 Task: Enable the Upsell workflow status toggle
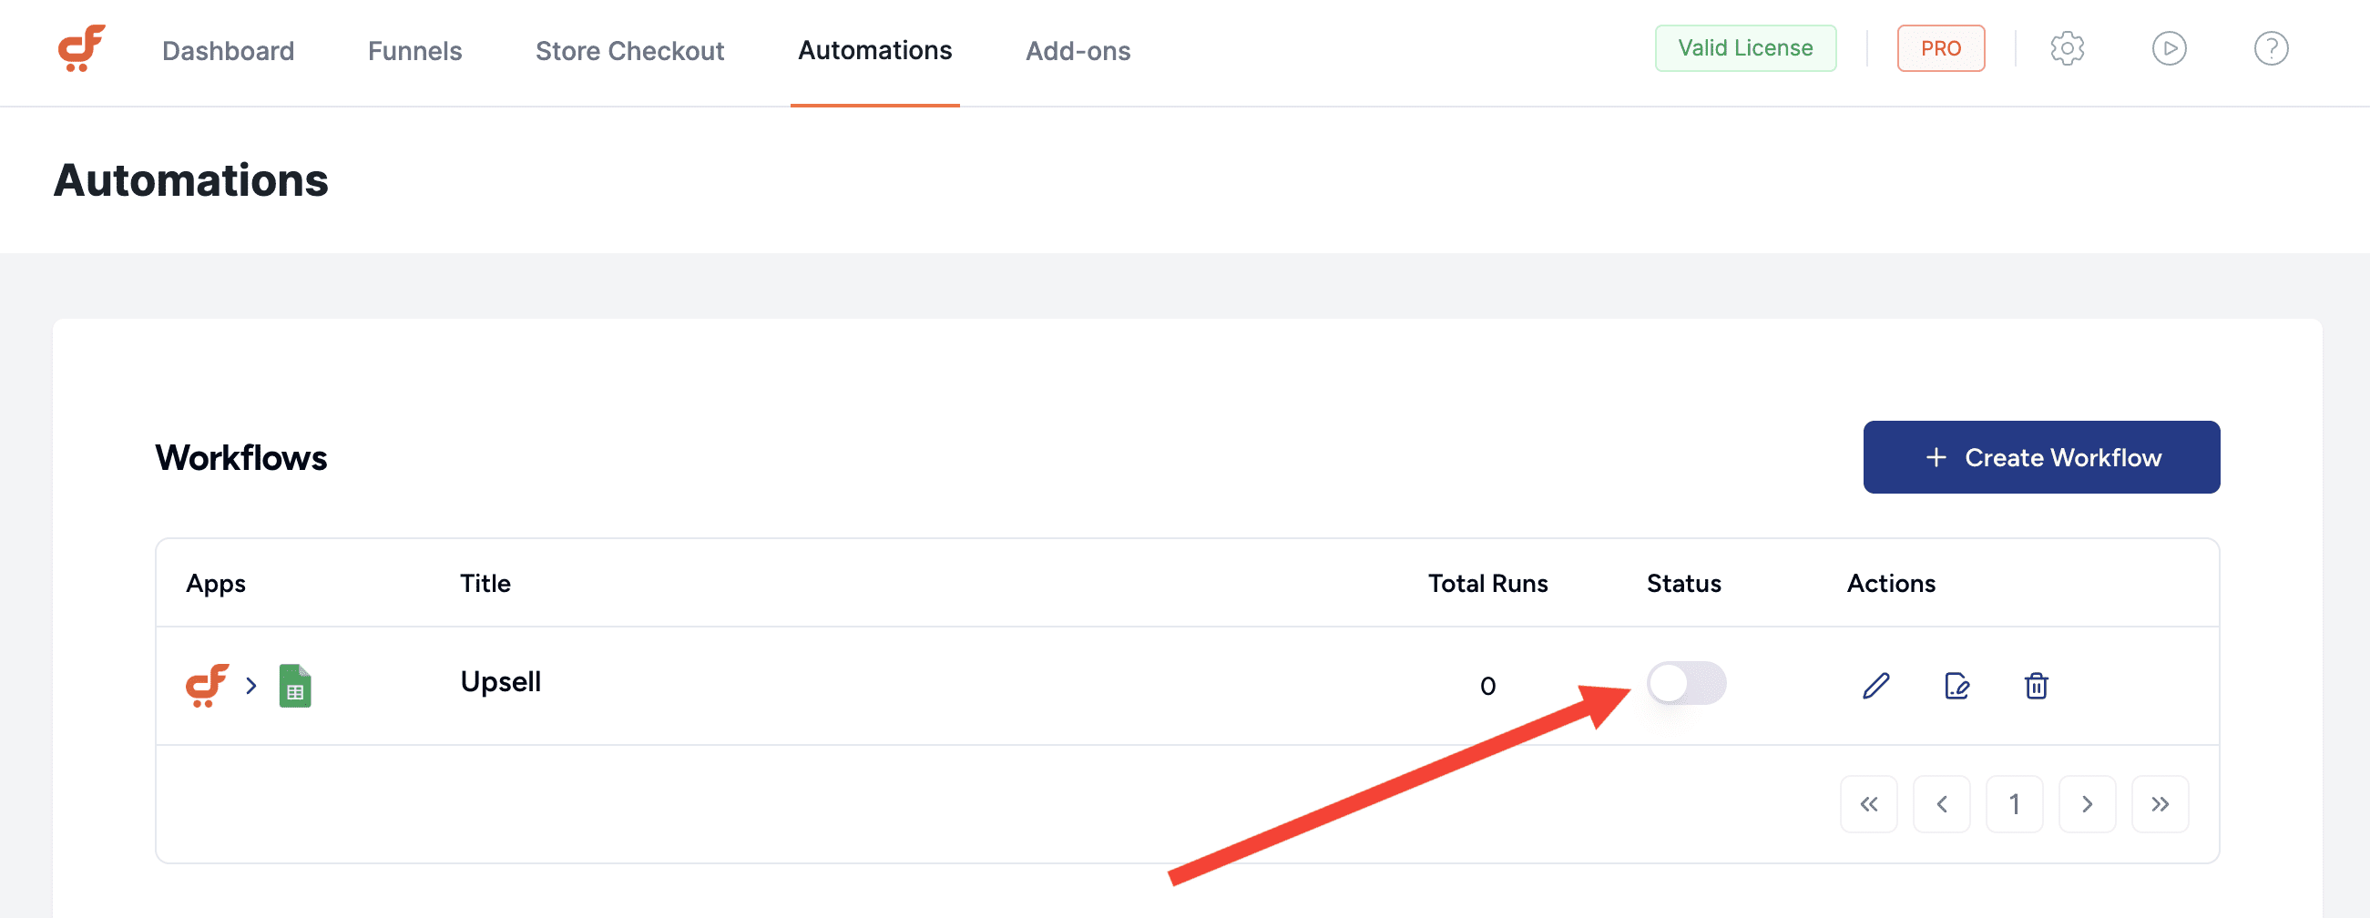pyautogui.click(x=1685, y=683)
